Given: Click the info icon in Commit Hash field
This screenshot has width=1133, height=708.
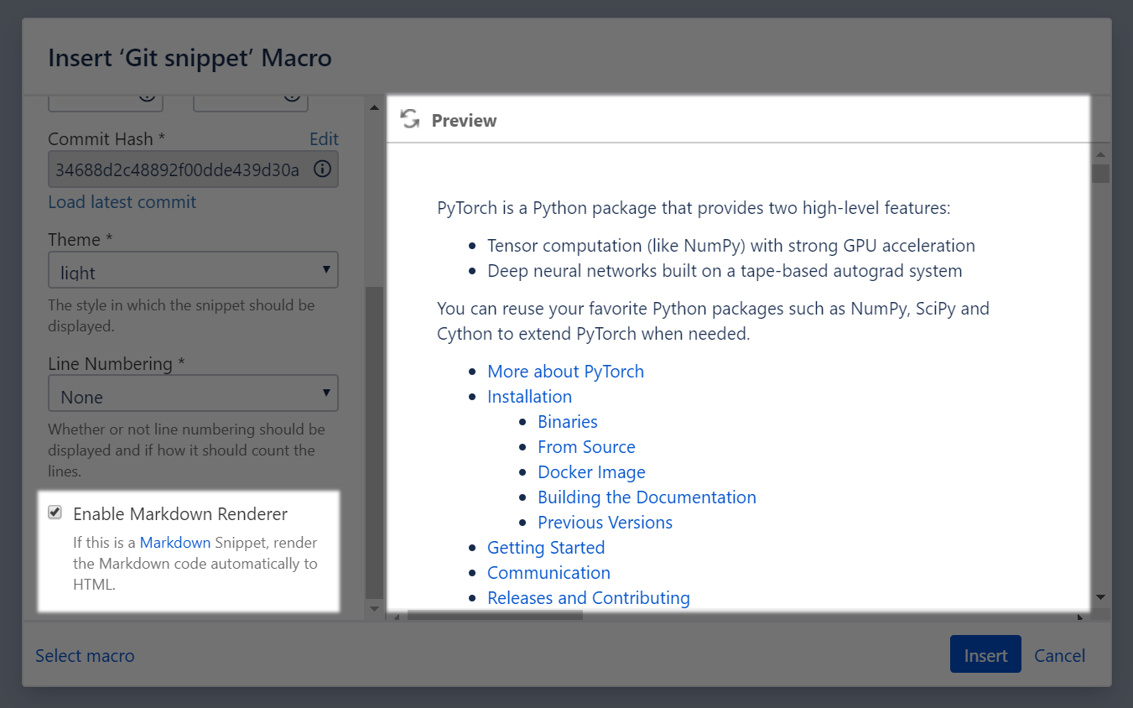Looking at the screenshot, I should [x=322, y=169].
